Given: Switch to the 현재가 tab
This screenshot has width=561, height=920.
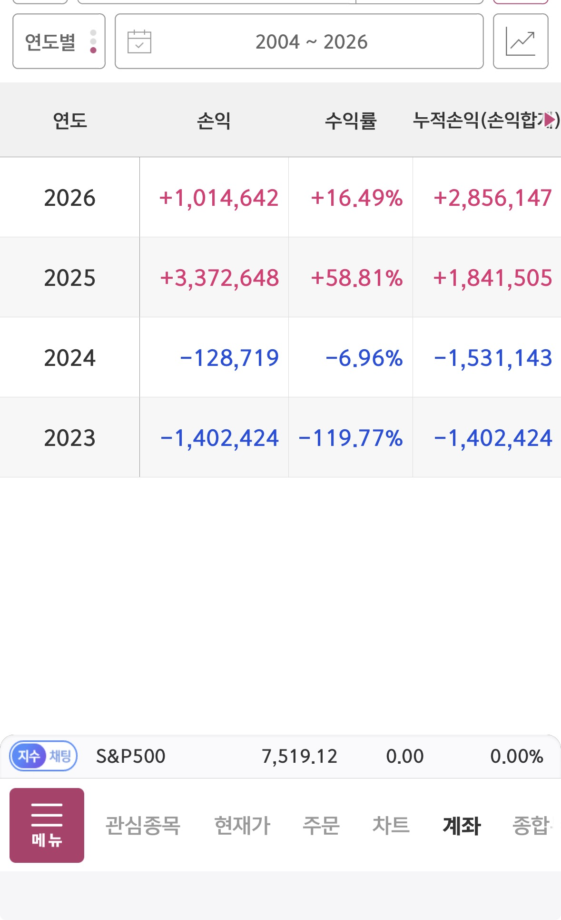Looking at the screenshot, I should [x=242, y=826].
